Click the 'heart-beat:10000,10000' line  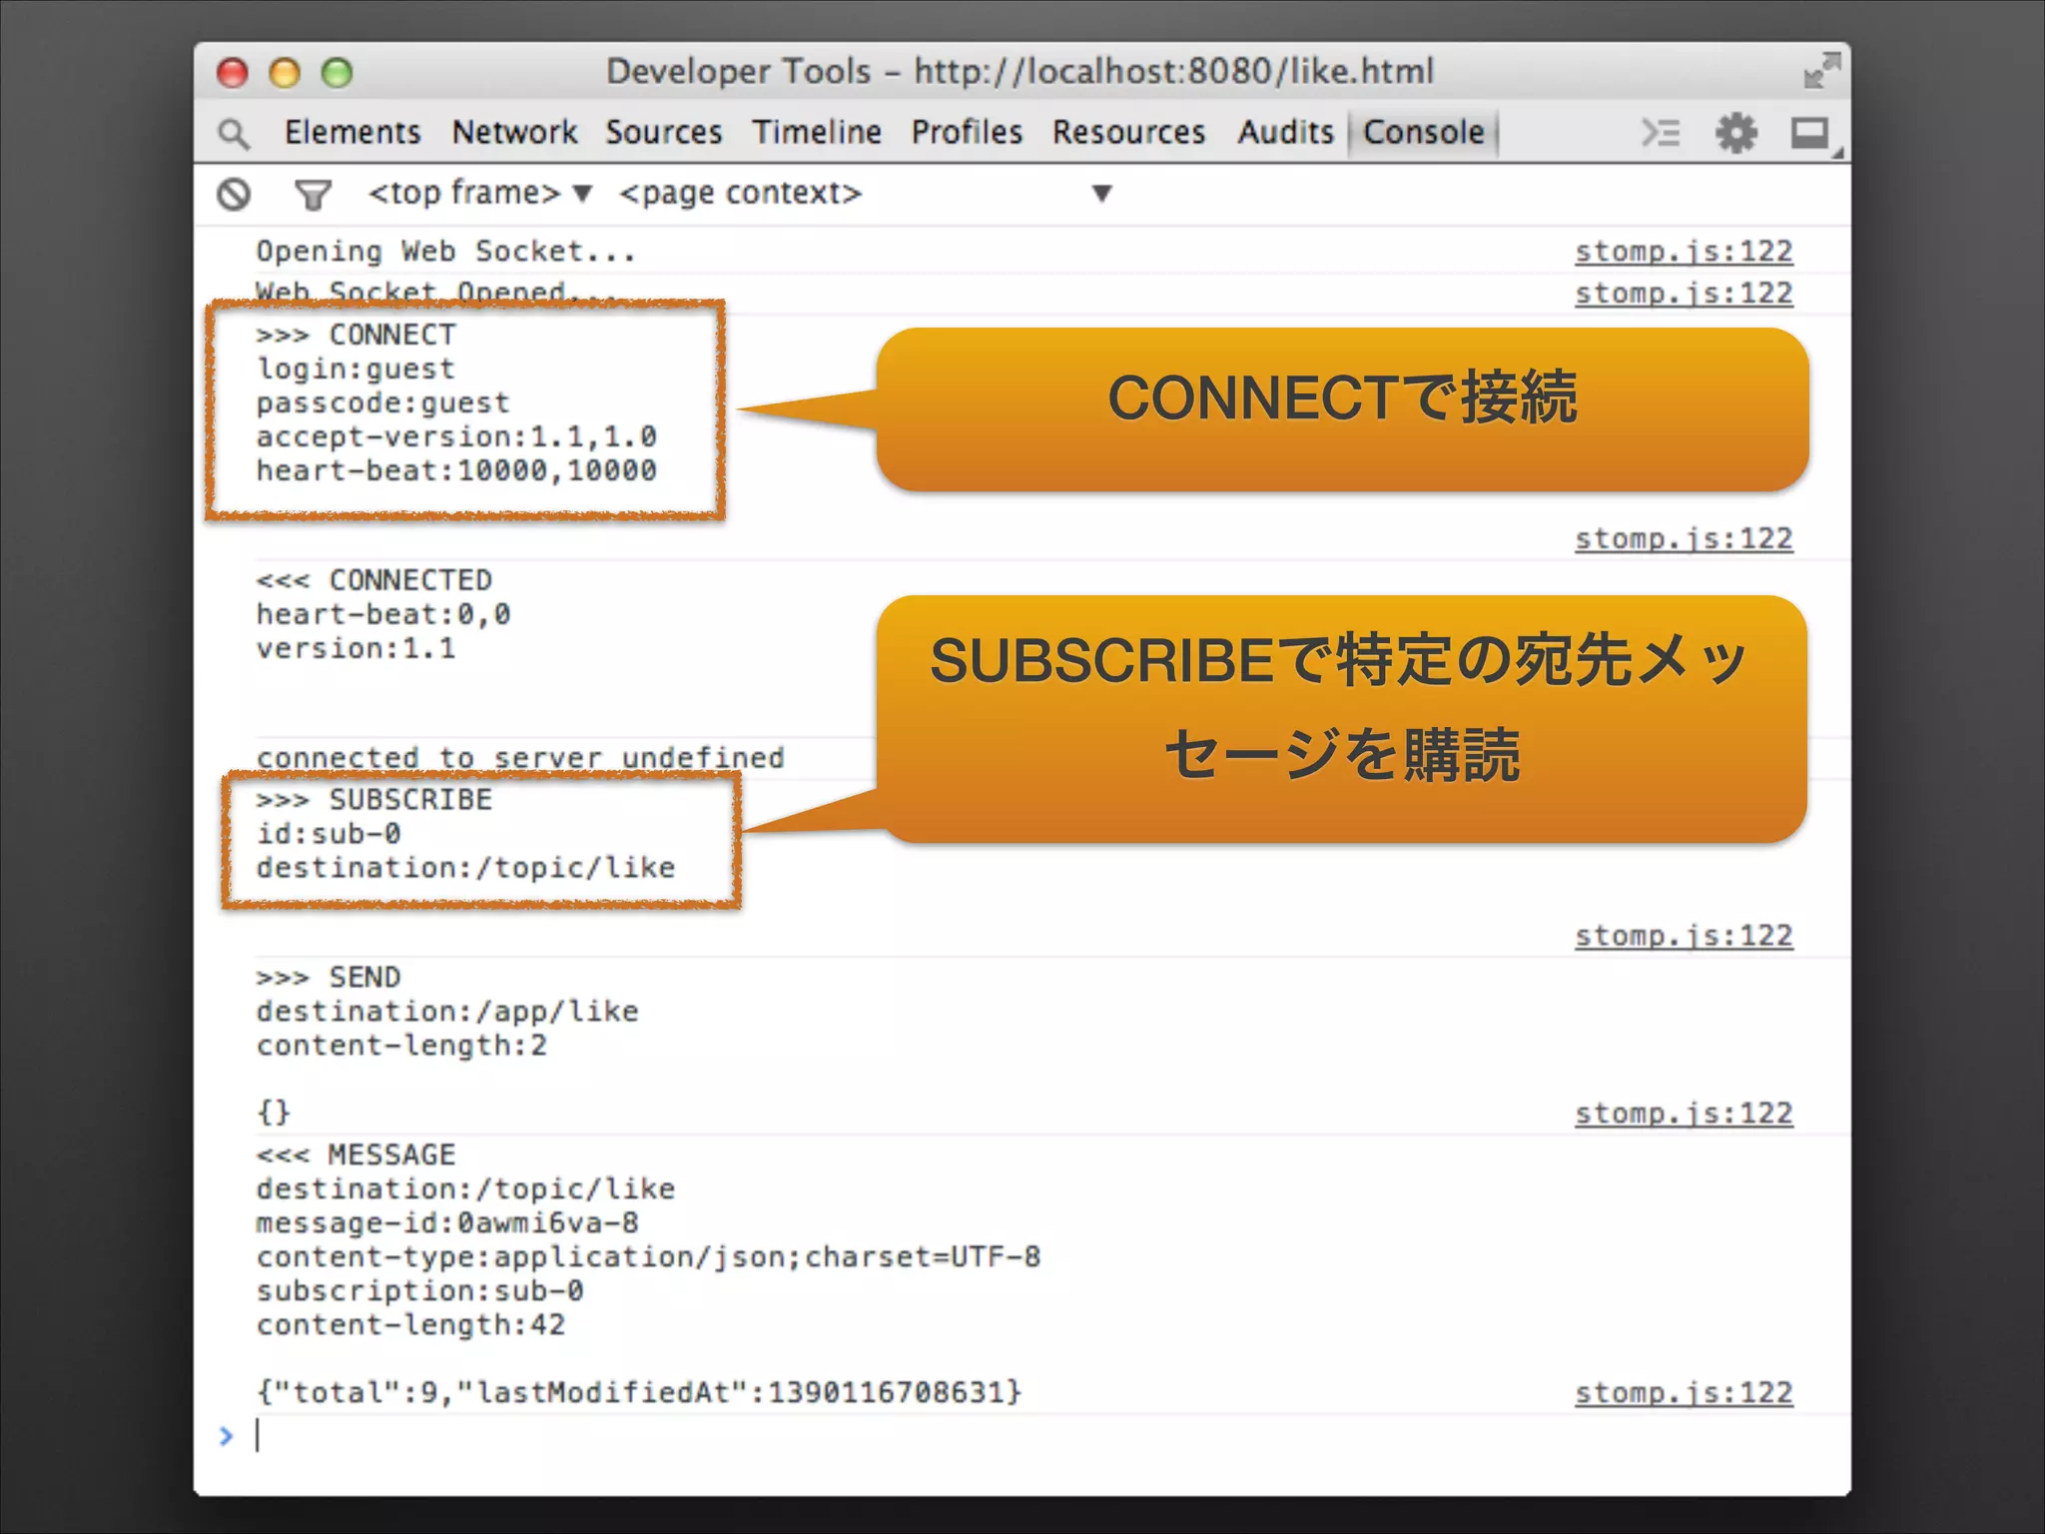456,471
